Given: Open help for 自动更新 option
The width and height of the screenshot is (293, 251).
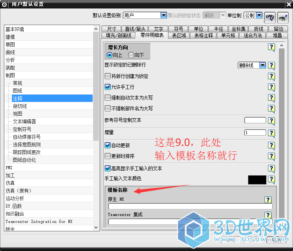Looking at the screenshot, I should click(271, 146).
